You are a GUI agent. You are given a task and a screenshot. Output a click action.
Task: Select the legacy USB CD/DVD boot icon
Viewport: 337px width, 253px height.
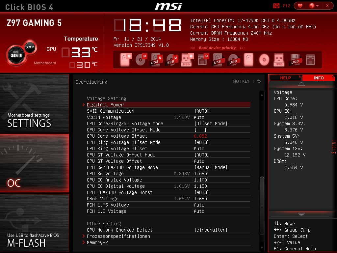click(x=234, y=60)
